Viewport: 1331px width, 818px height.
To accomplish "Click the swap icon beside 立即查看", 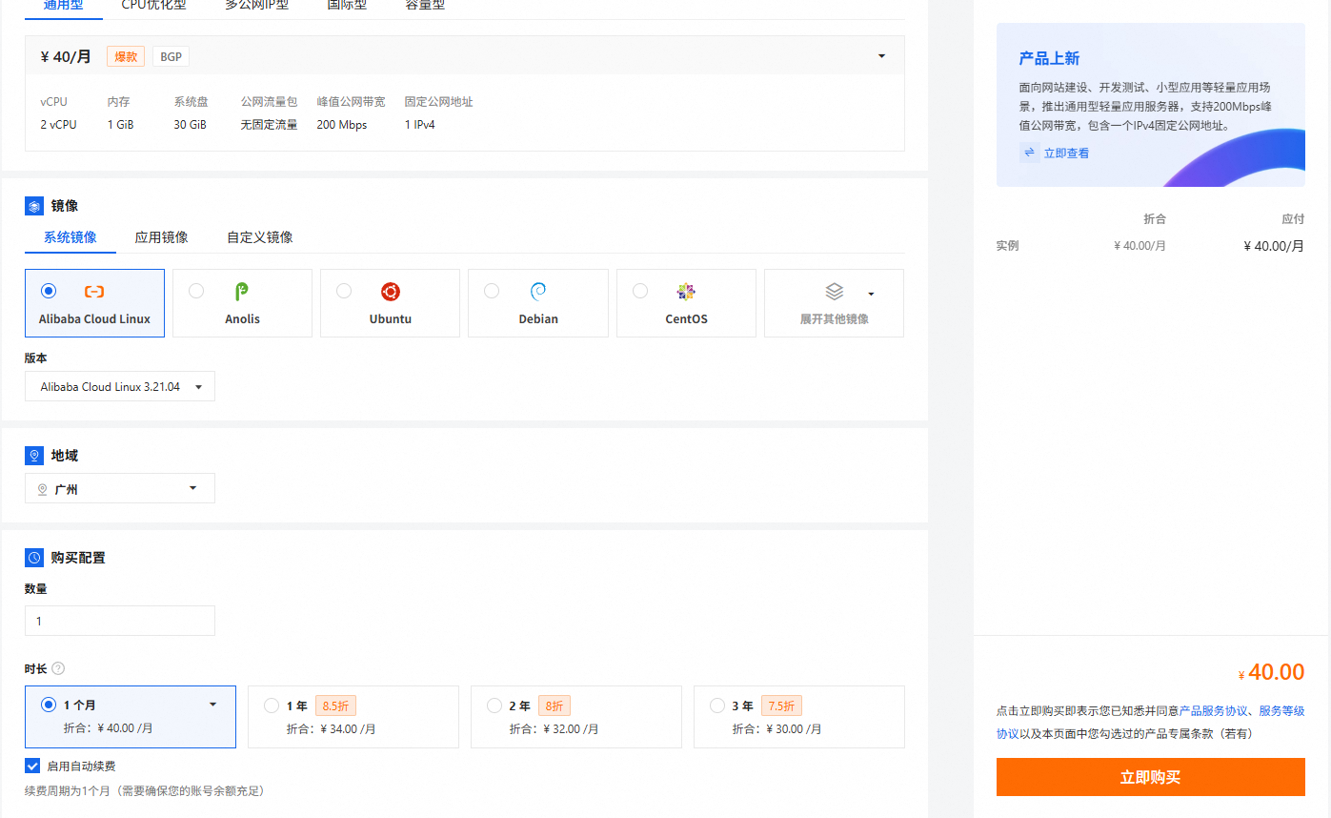I will (x=1029, y=153).
